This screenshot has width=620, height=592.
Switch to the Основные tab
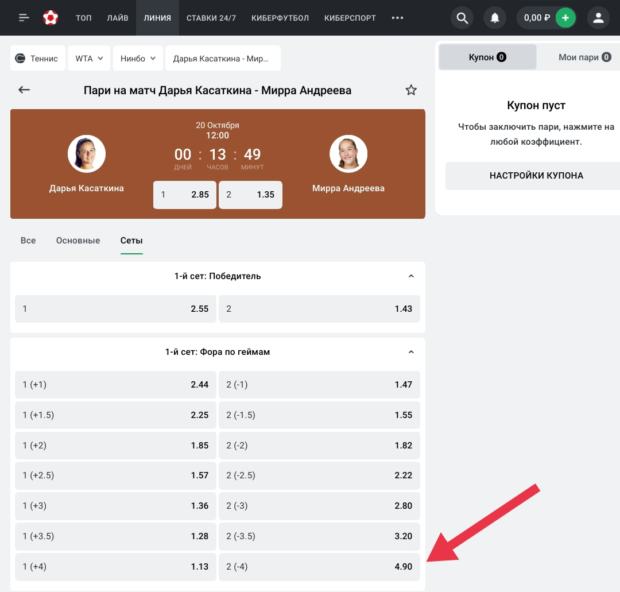pyautogui.click(x=78, y=241)
